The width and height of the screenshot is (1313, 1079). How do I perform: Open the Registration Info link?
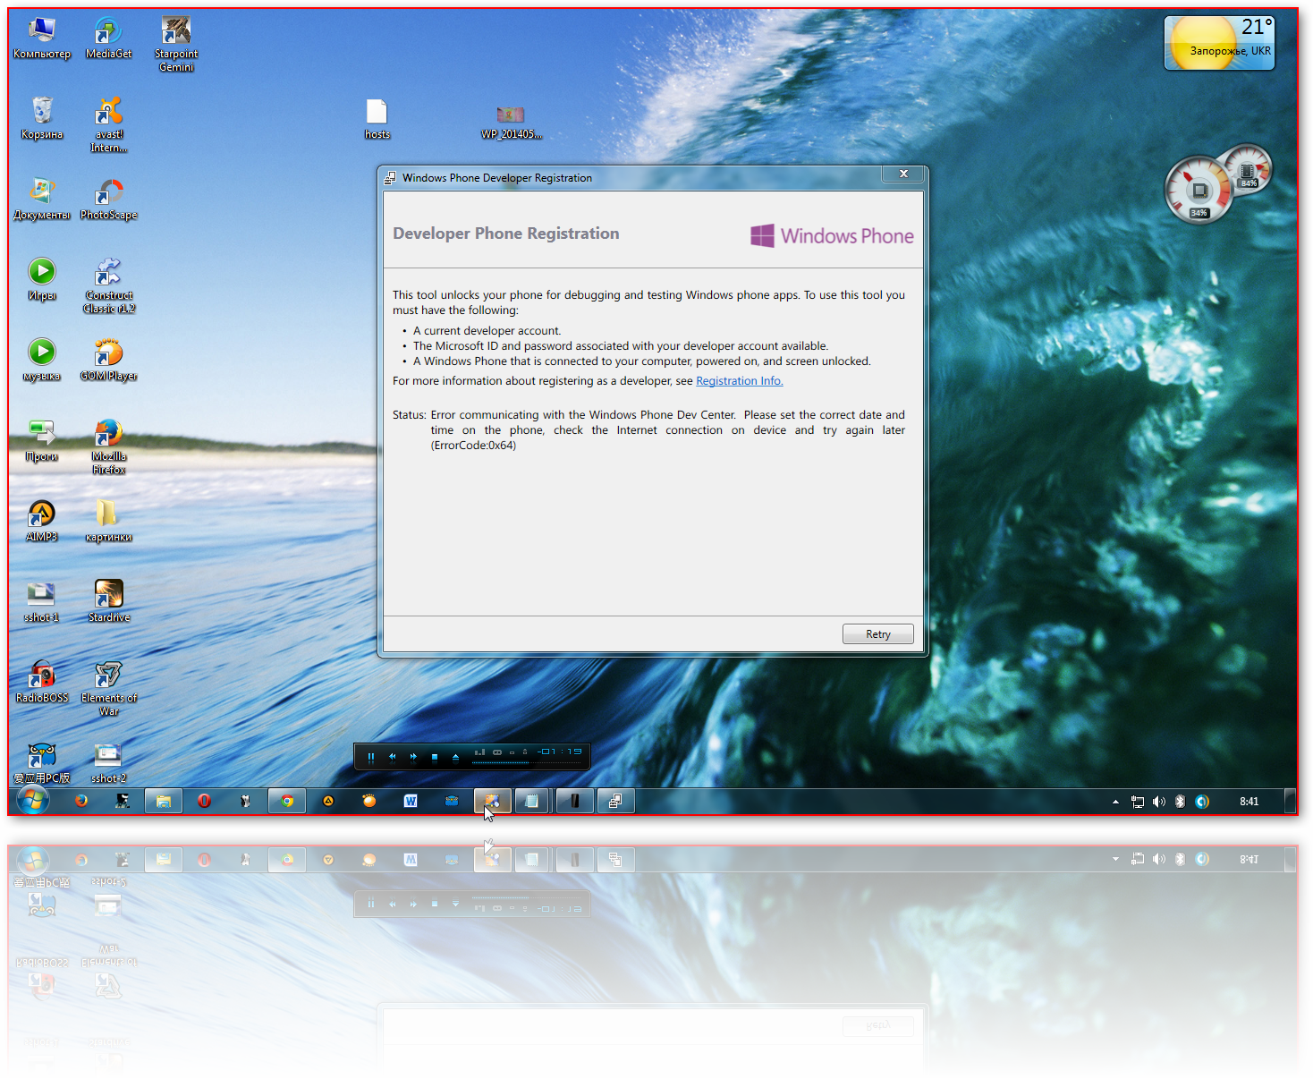click(x=740, y=380)
